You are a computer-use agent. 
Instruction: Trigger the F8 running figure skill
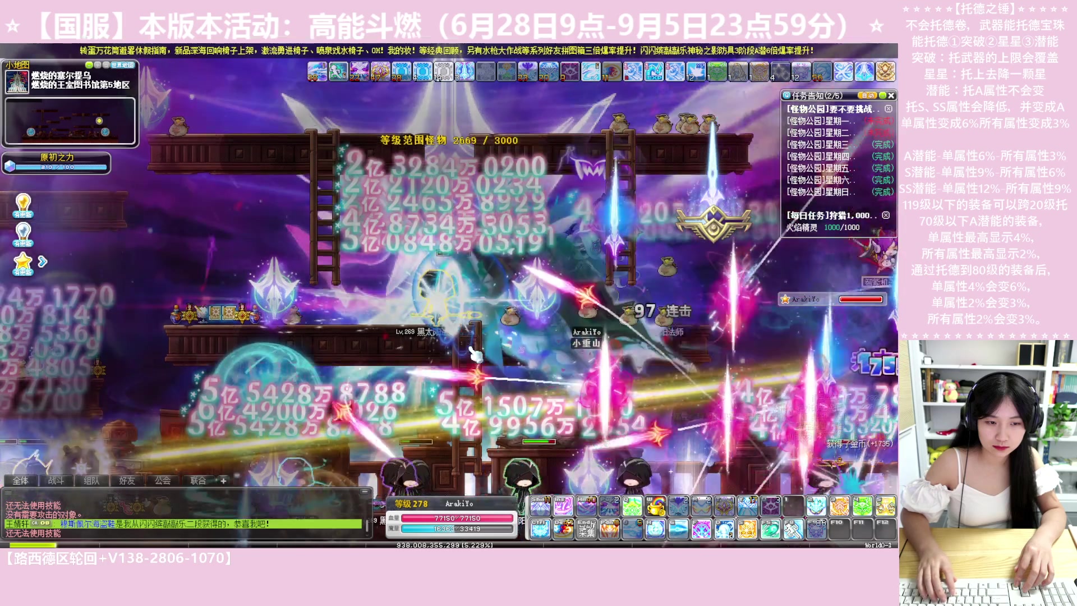point(793,529)
